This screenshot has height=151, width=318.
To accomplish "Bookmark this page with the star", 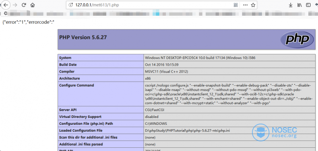I will pyautogui.click(x=253, y=5).
